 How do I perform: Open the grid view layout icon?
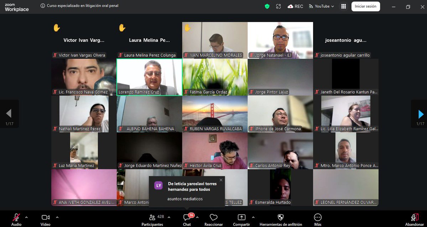coord(344,6)
